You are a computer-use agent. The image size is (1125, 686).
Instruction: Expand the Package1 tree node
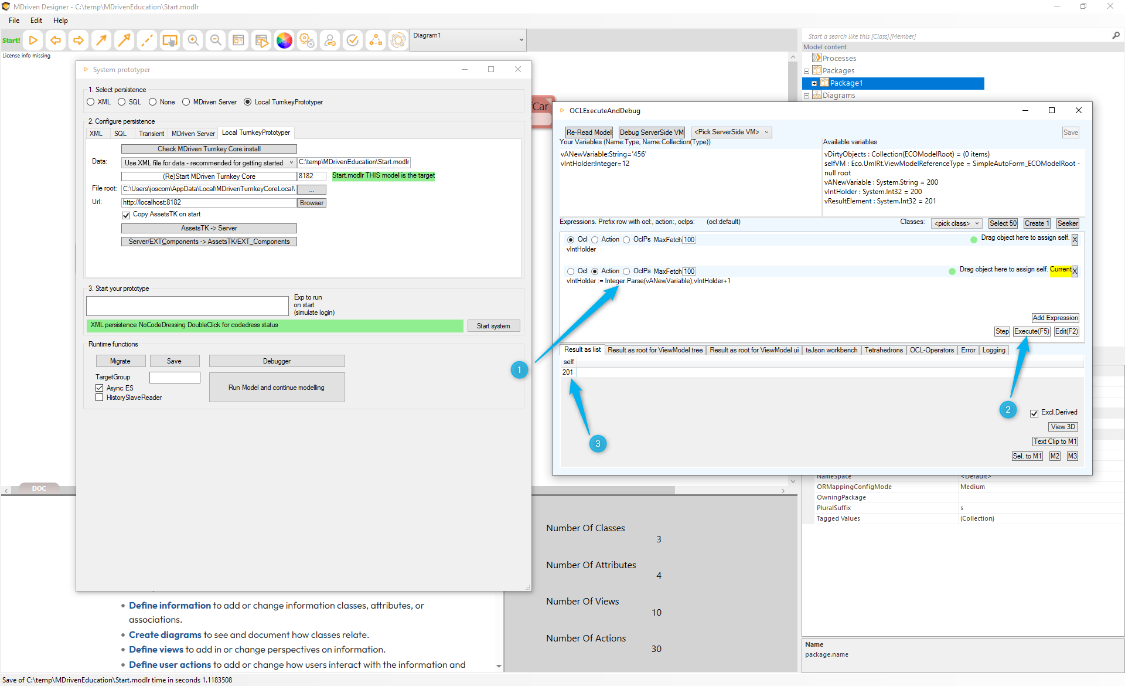pyautogui.click(x=814, y=83)
